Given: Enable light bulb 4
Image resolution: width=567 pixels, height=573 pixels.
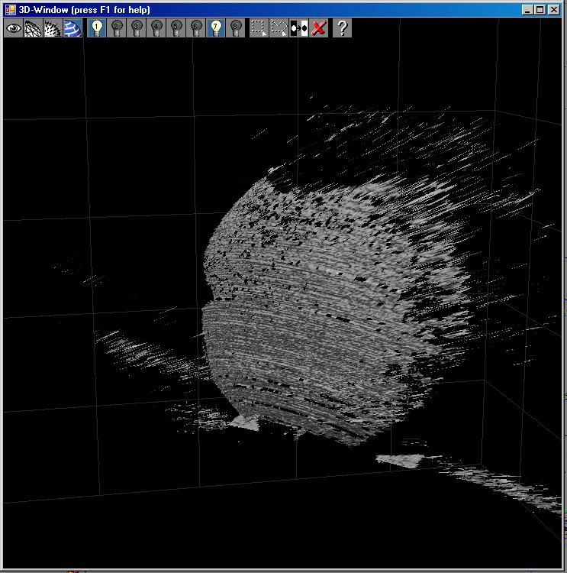Looking at the screenshot, I should coord(156,28).
